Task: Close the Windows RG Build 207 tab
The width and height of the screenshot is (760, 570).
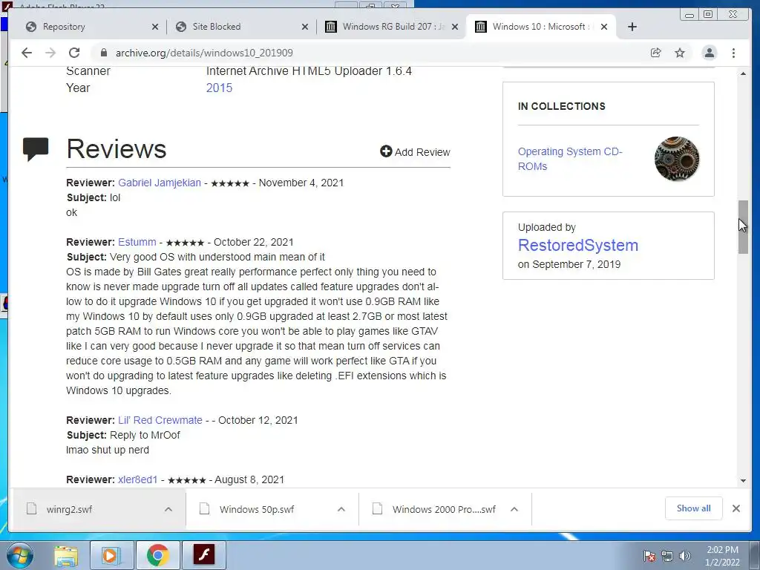Action: [x=455, y=27]
